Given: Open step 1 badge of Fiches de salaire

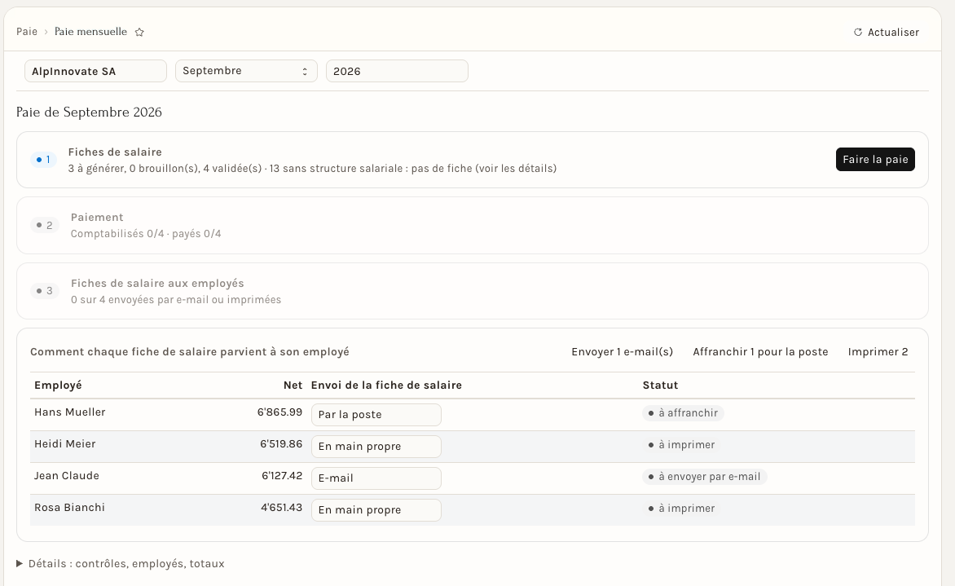Looking at the screenshot, I should point(44,160).
